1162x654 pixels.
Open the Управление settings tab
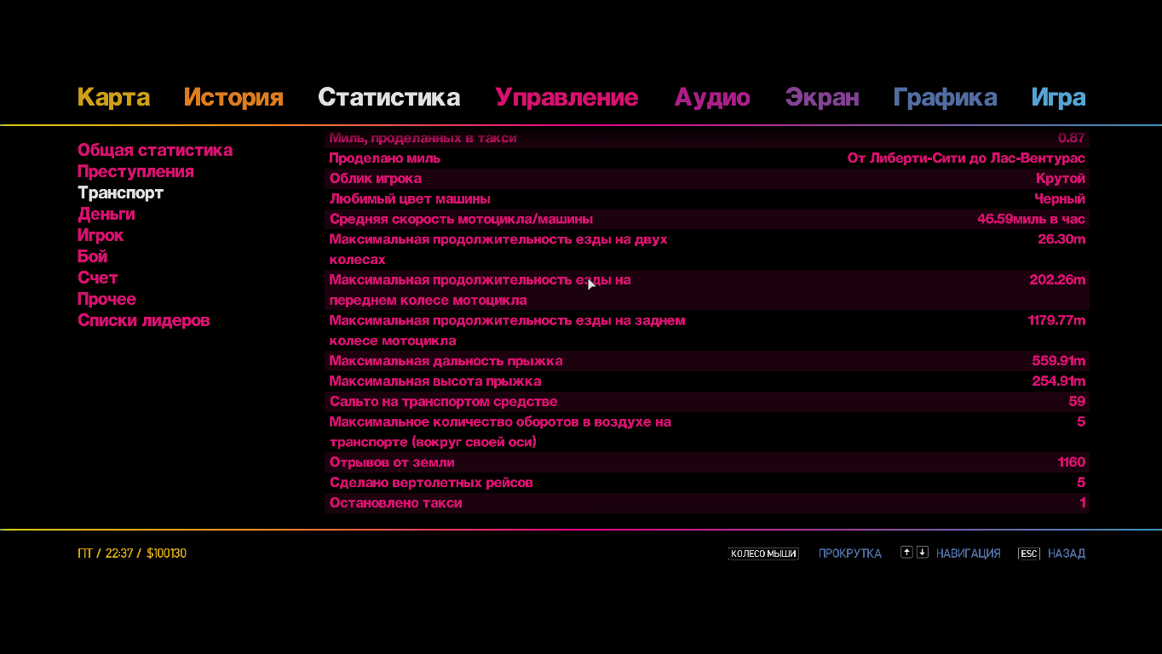coord(567,98)
